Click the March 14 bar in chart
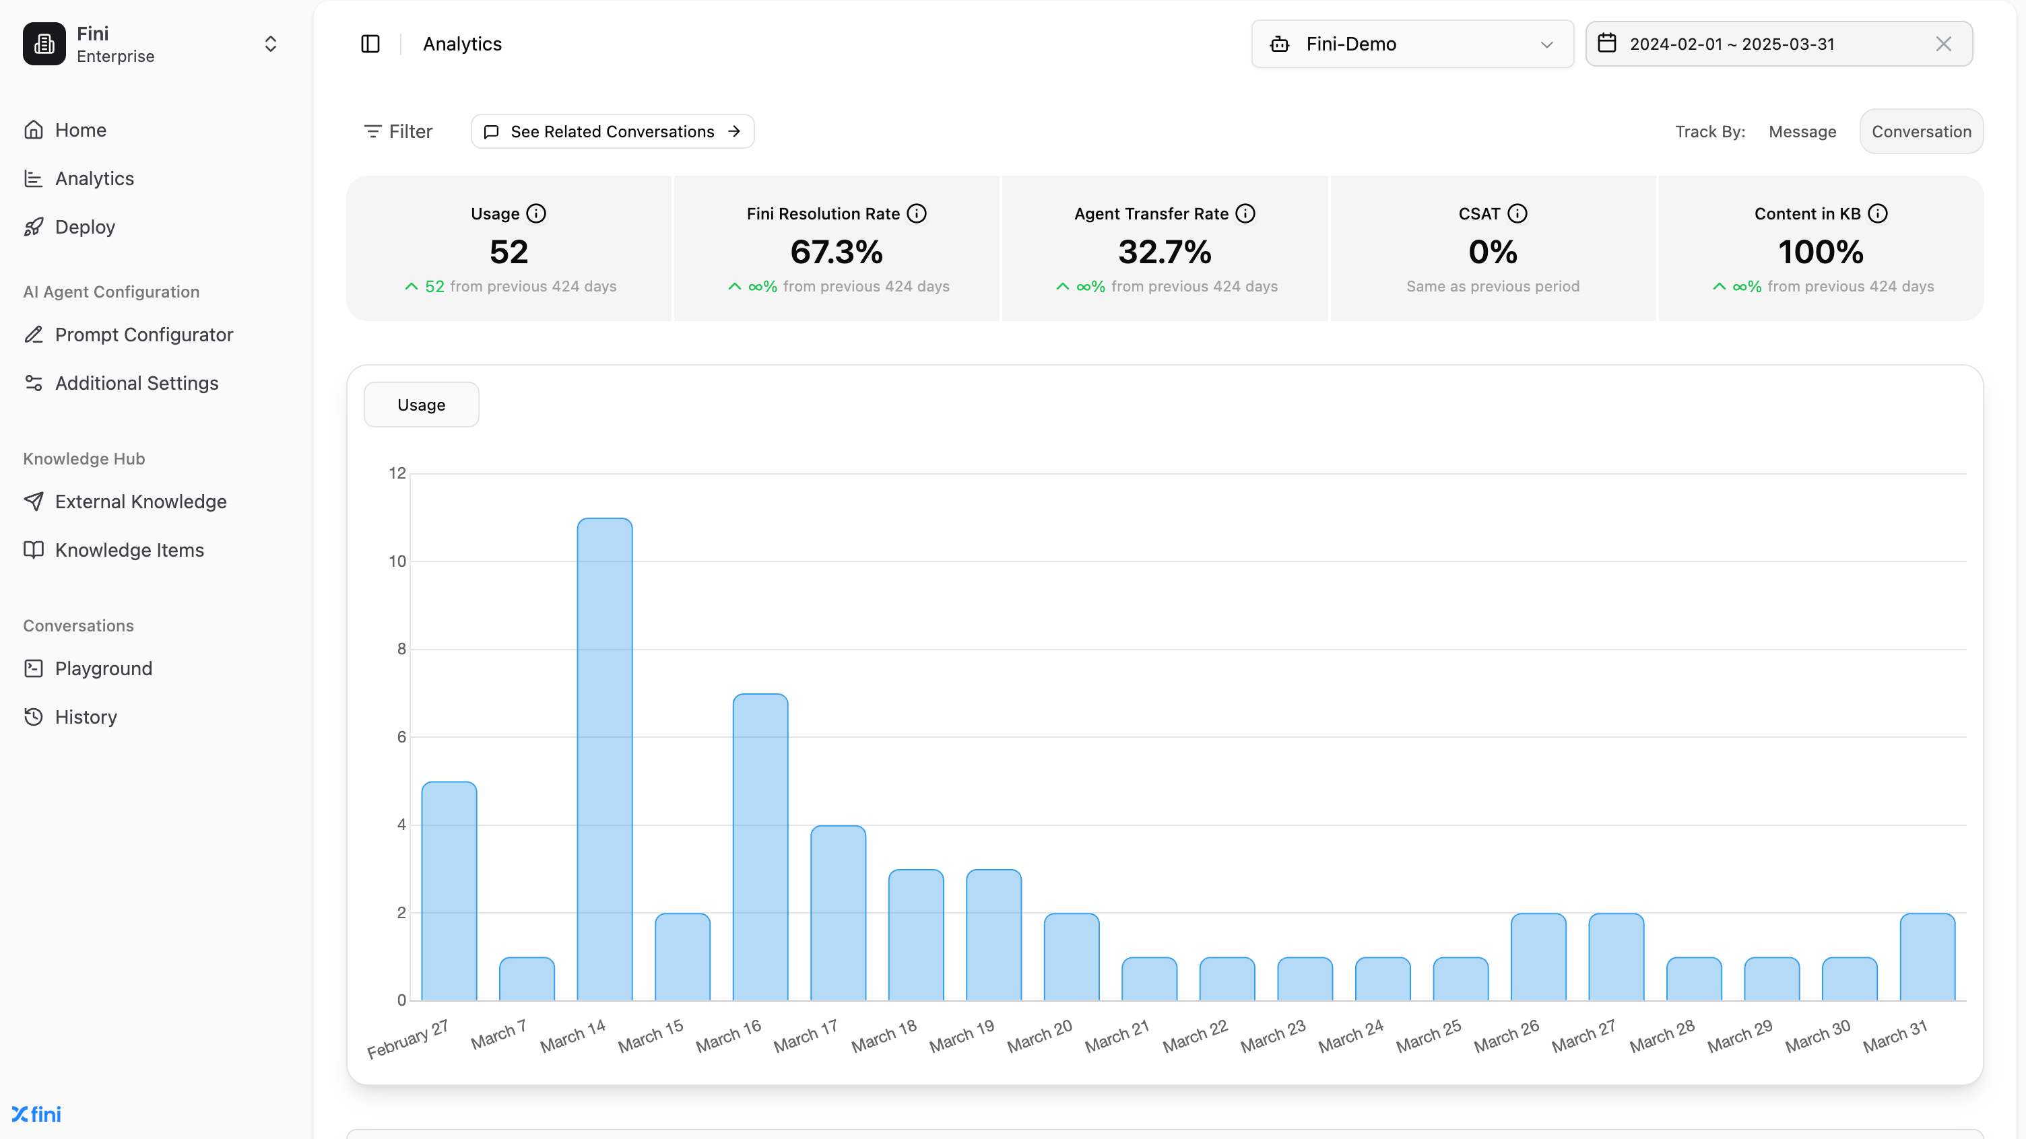 (604, 759)
